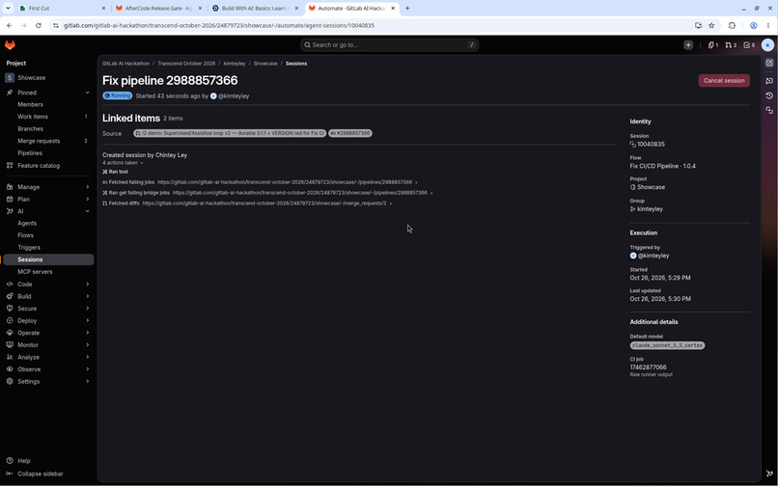
Task: Open the tab search dropdown
Action: [8, 8]
